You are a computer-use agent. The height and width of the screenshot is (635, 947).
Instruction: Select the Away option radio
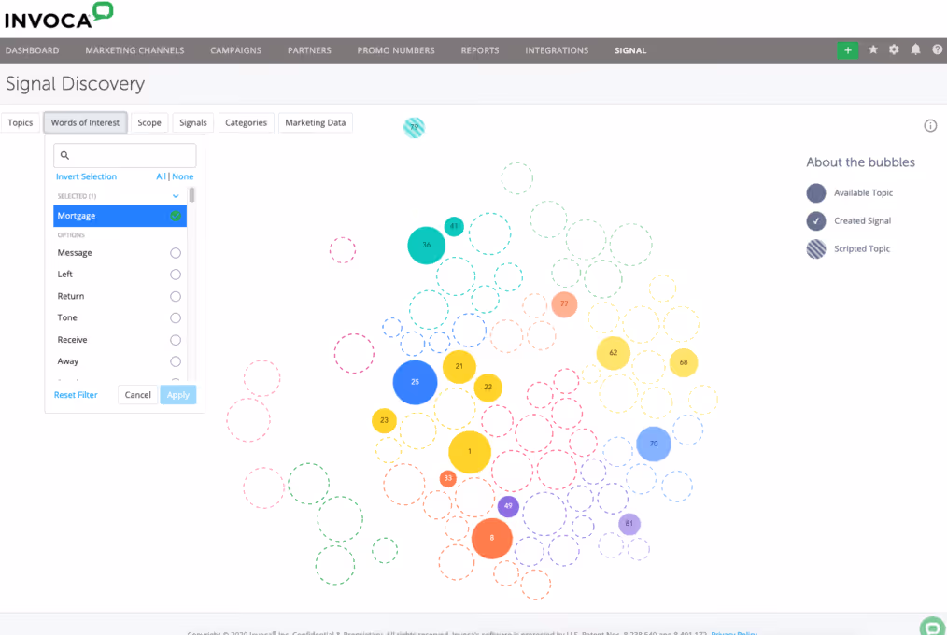[176, 361]
